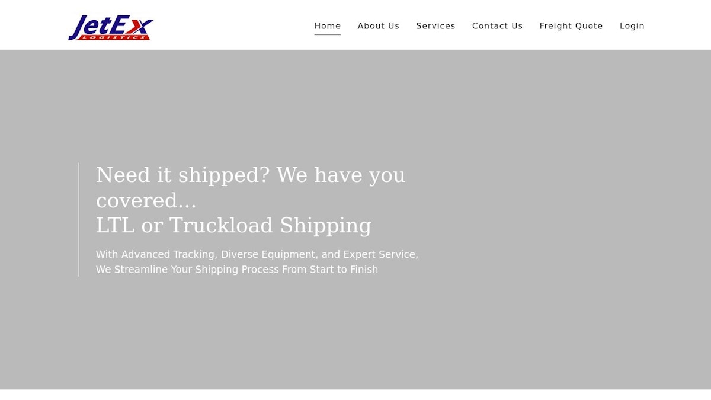Click the "Ex" lettering in the logo
Viewport: 711px width, 400px height.
point(135,25)
